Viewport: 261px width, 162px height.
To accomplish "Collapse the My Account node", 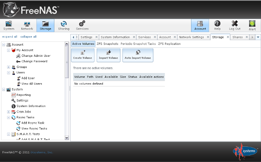I will click(8, 50).
